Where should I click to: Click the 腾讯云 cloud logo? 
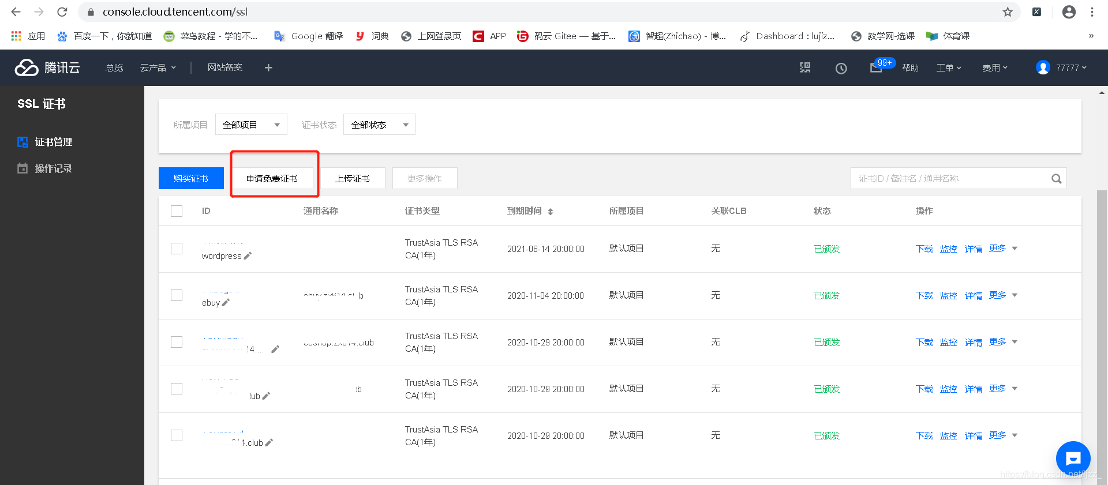coord(47,67)
